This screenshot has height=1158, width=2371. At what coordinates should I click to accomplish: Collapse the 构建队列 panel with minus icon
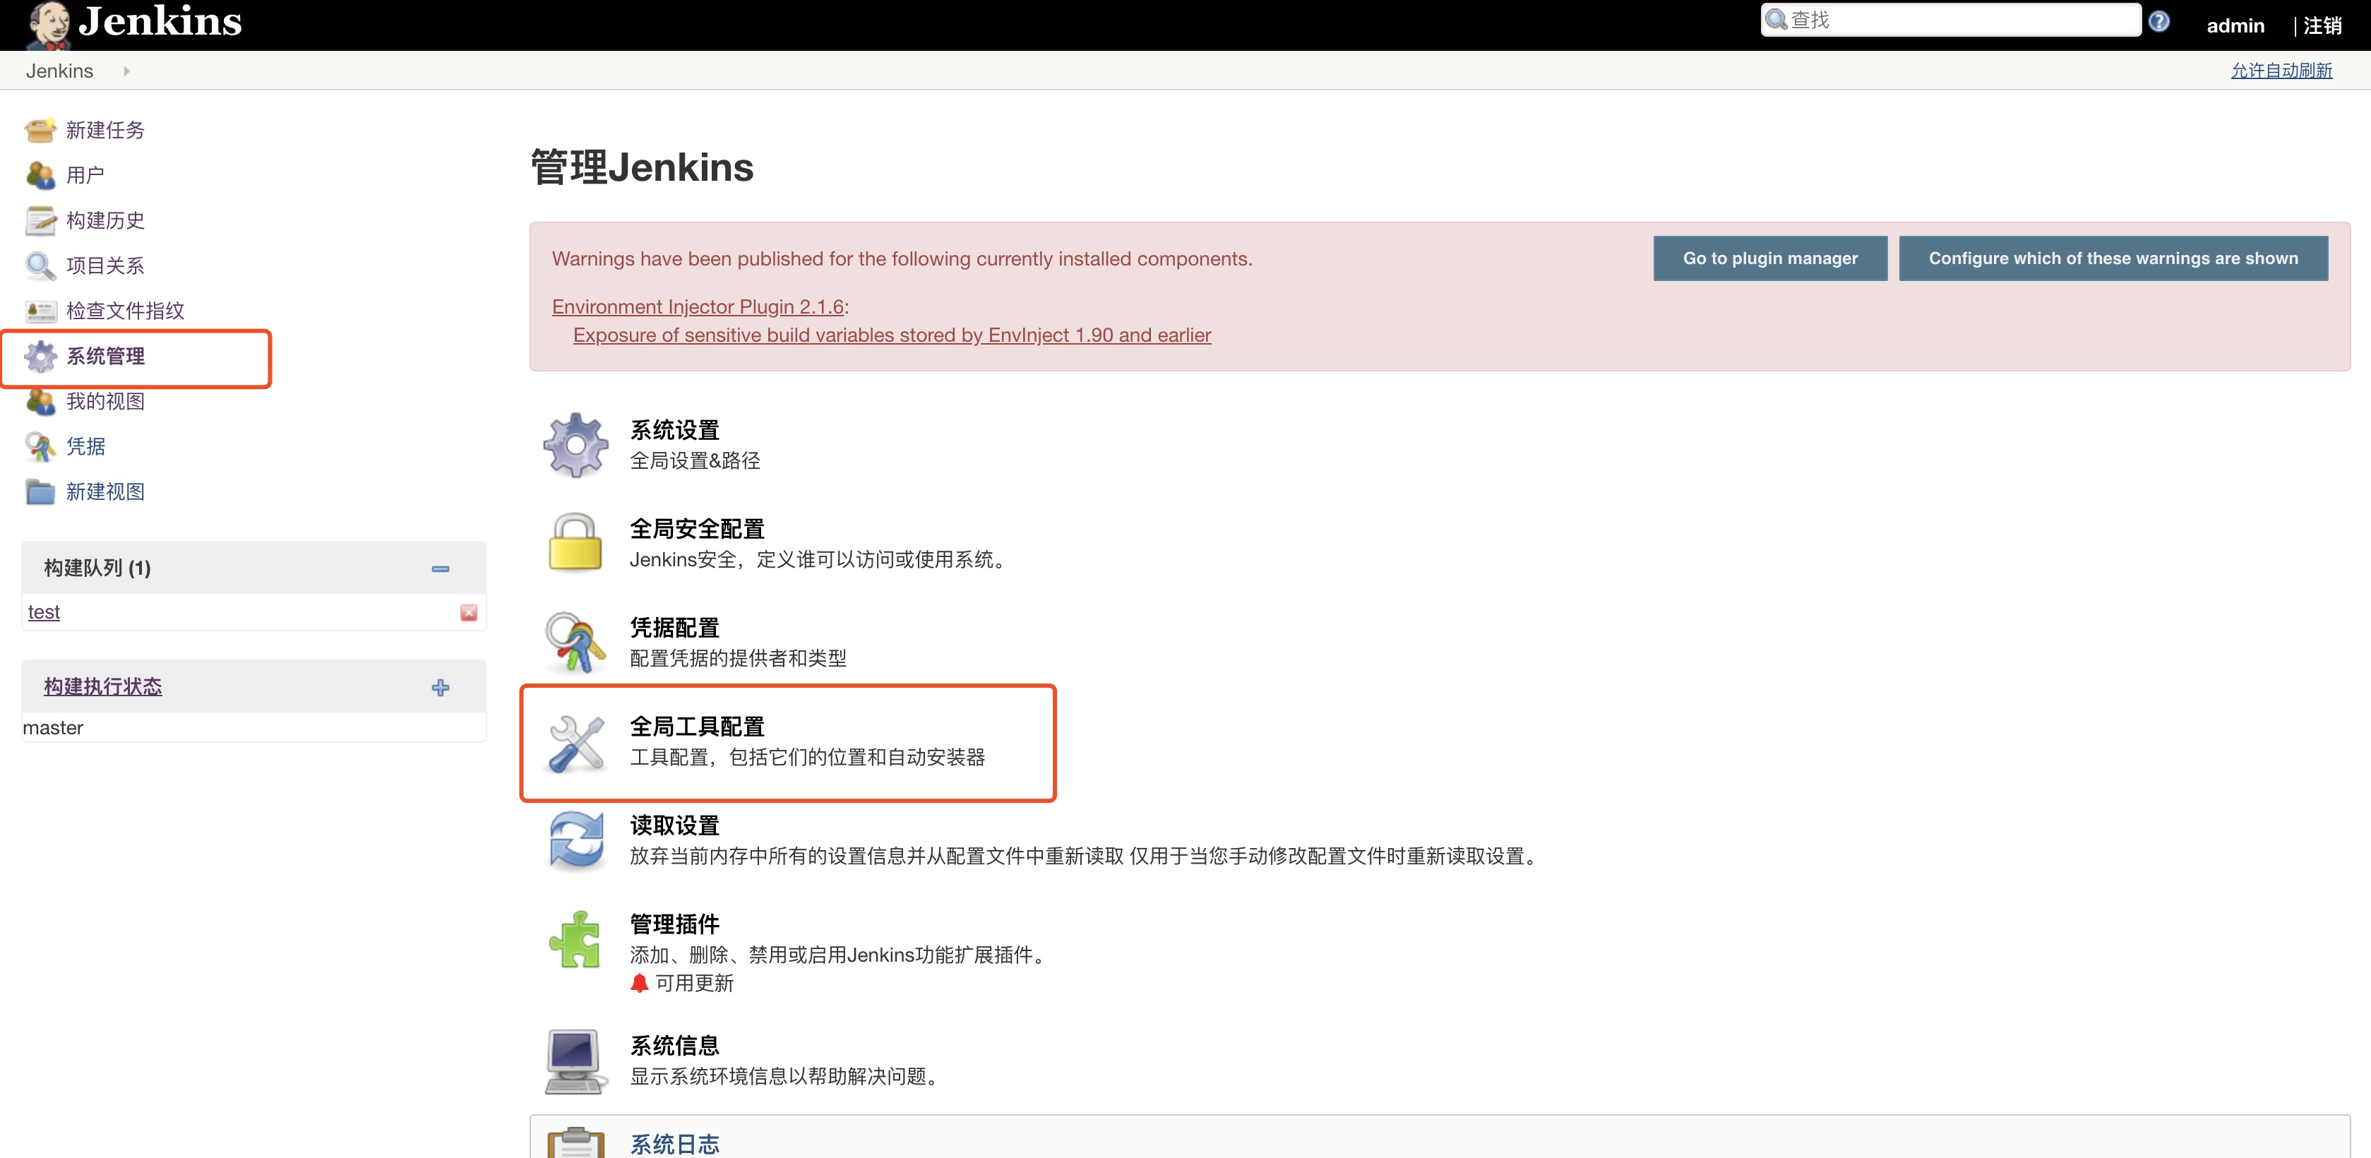click(441, 569)
